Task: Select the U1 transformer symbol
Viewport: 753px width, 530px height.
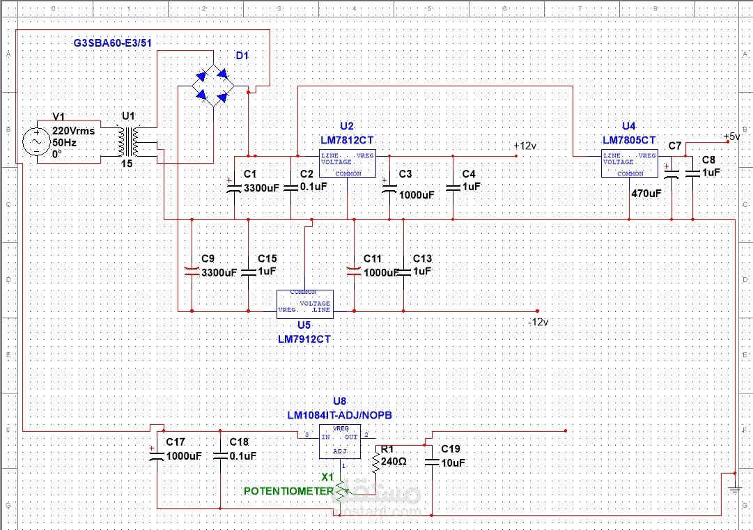Action: pos(128,142)
